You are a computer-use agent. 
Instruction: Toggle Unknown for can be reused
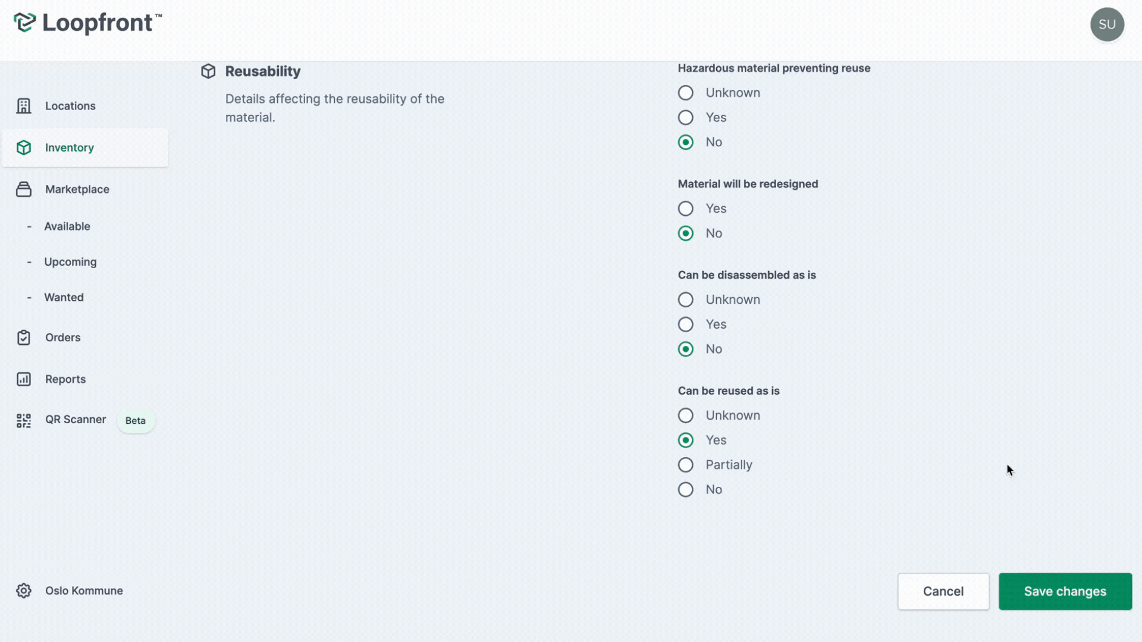click(685, 416)
